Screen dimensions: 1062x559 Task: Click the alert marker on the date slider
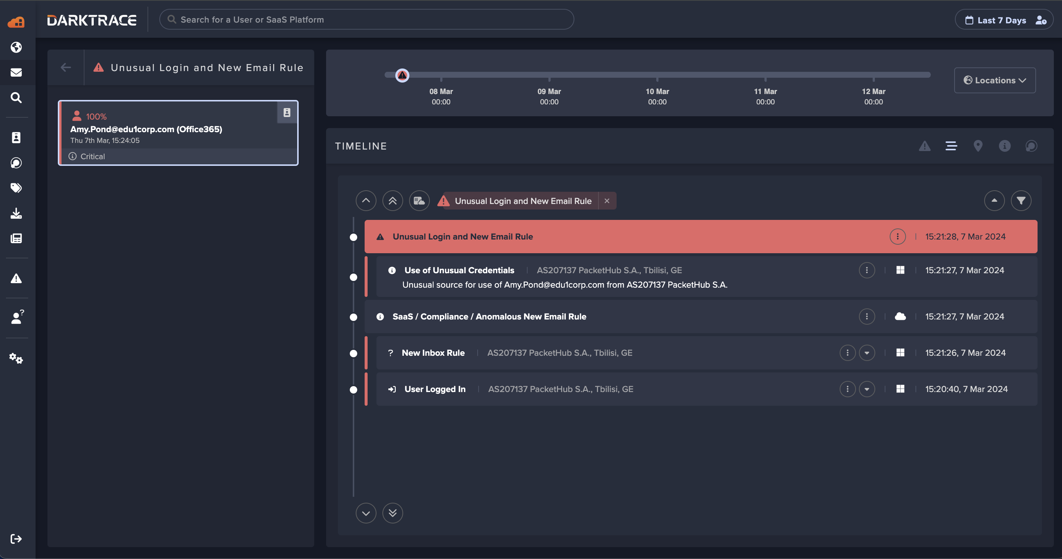(x=402, y=76)
